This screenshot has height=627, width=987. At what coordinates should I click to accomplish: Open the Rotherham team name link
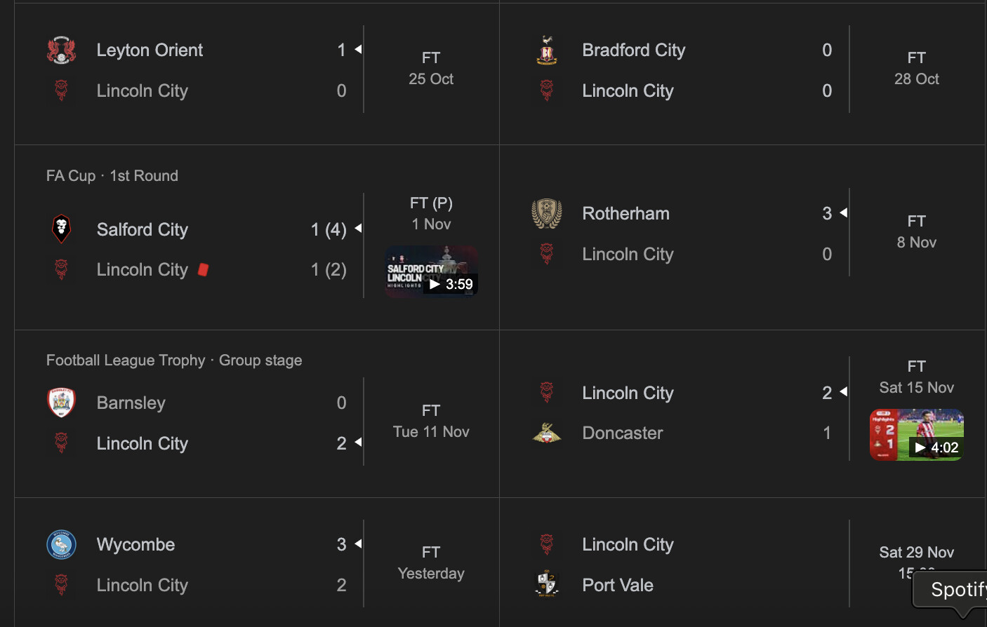(x=625, y=213)
